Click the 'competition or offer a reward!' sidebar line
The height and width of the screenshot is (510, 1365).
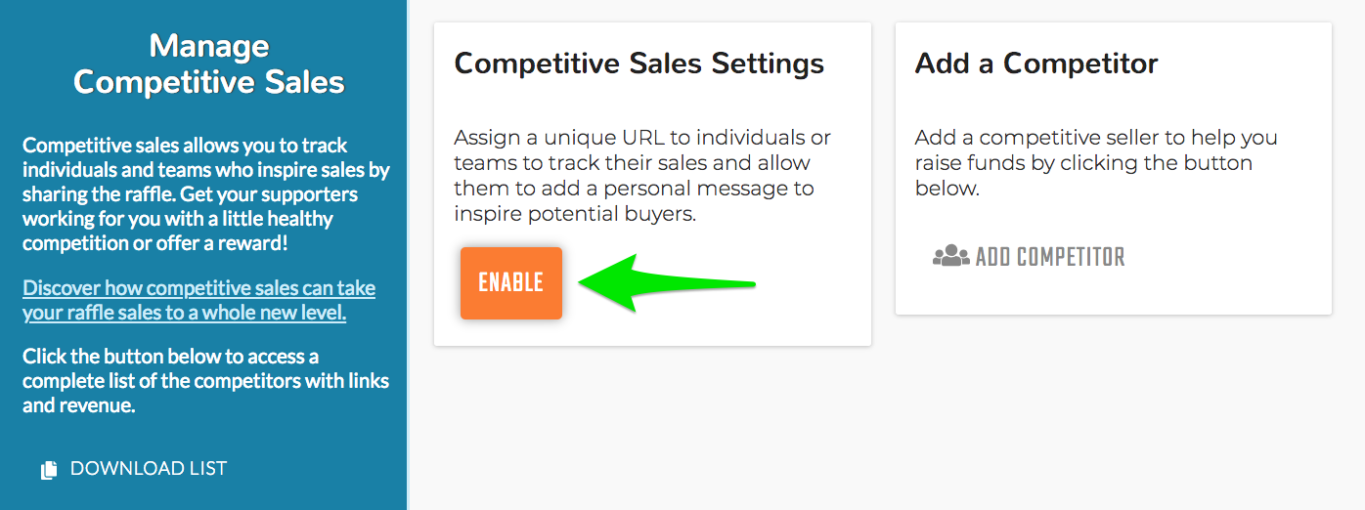[x=154, y=243]
